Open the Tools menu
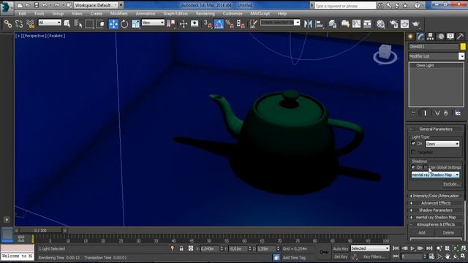 [x=39, y=14]
